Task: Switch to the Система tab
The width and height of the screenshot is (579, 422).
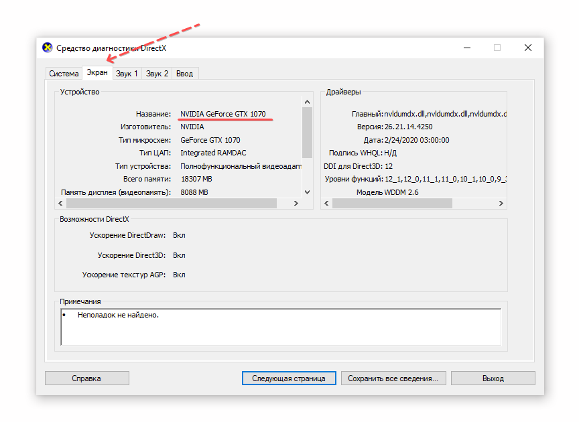Action: tap(64, 74)
